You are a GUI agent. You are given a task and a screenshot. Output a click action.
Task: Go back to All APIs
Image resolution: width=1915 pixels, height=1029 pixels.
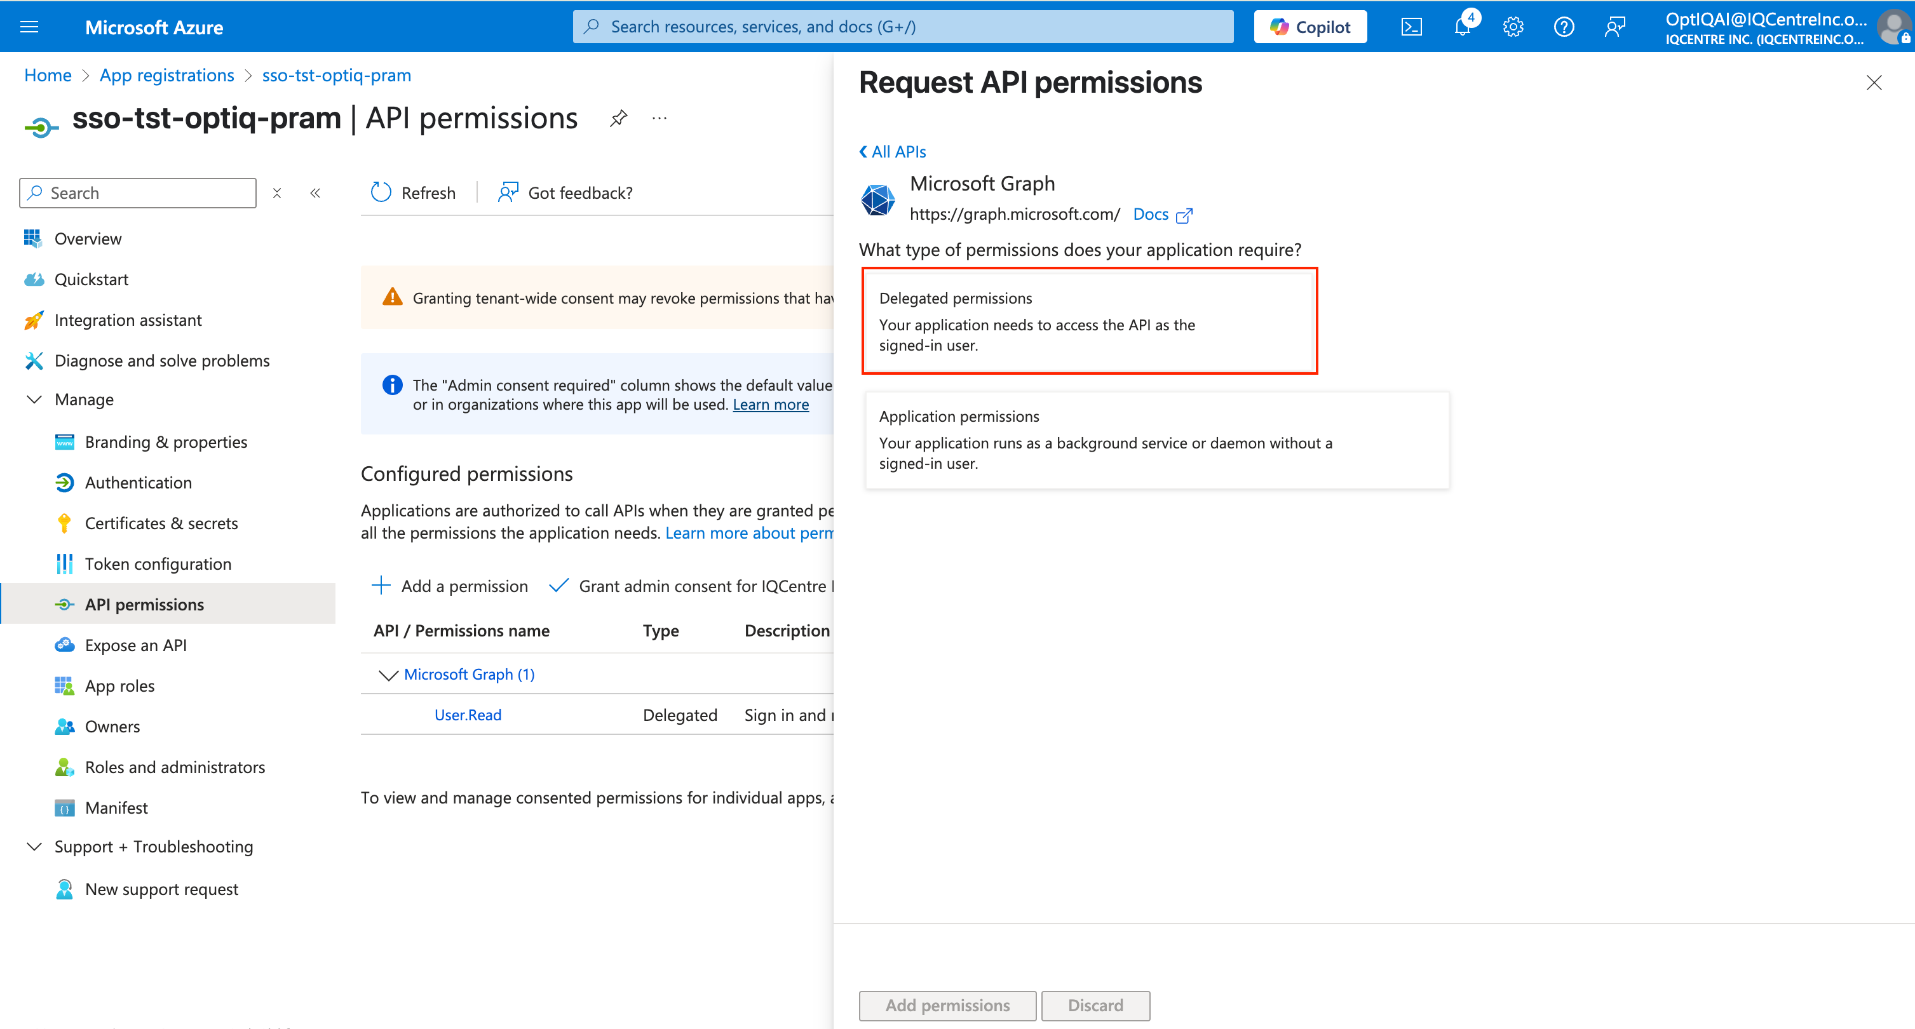892,152
